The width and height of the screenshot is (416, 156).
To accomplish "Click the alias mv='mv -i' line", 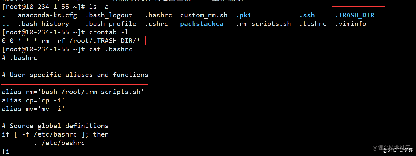I will (x=33, y=109).
